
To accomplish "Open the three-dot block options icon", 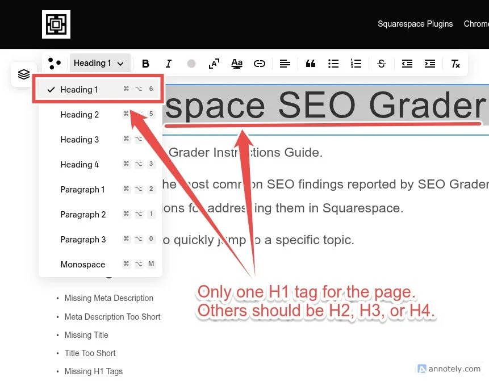I will pos(55,64).
